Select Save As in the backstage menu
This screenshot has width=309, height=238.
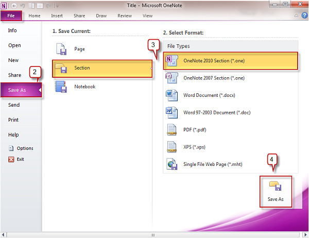tap(21, 90)
